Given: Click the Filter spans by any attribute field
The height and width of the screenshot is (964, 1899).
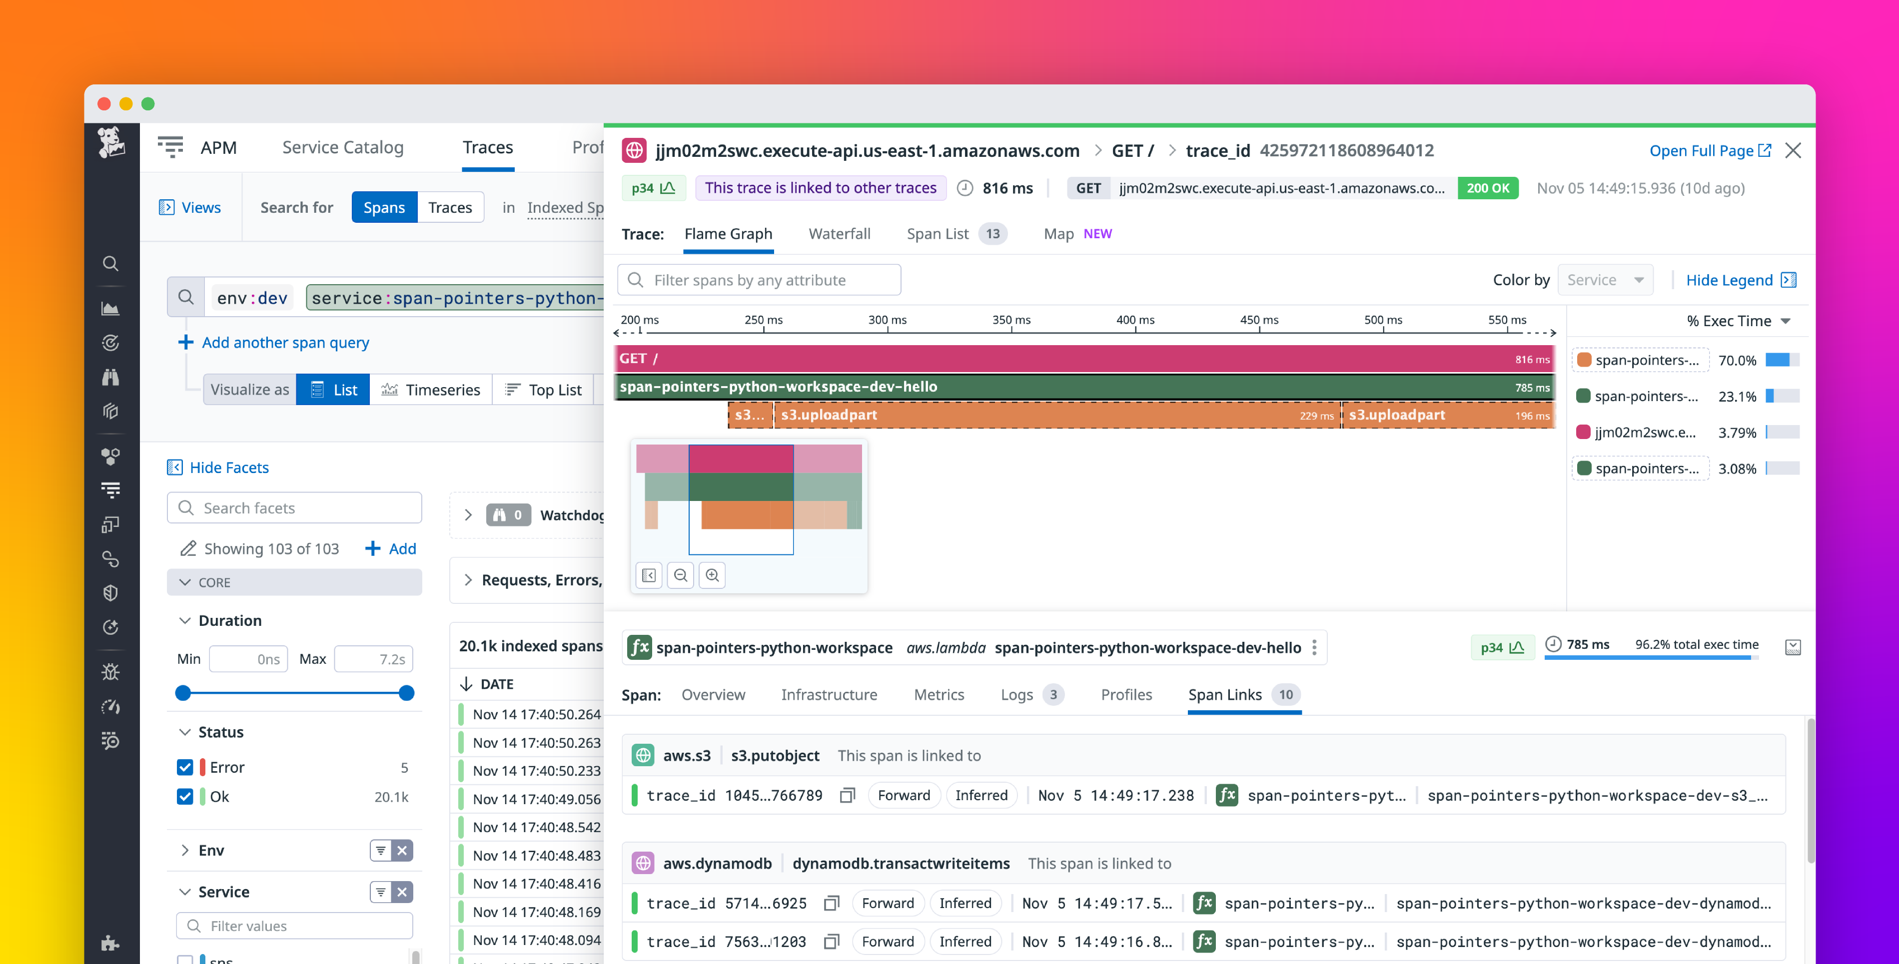Looking at the screenshot, I should click(759, 279).
